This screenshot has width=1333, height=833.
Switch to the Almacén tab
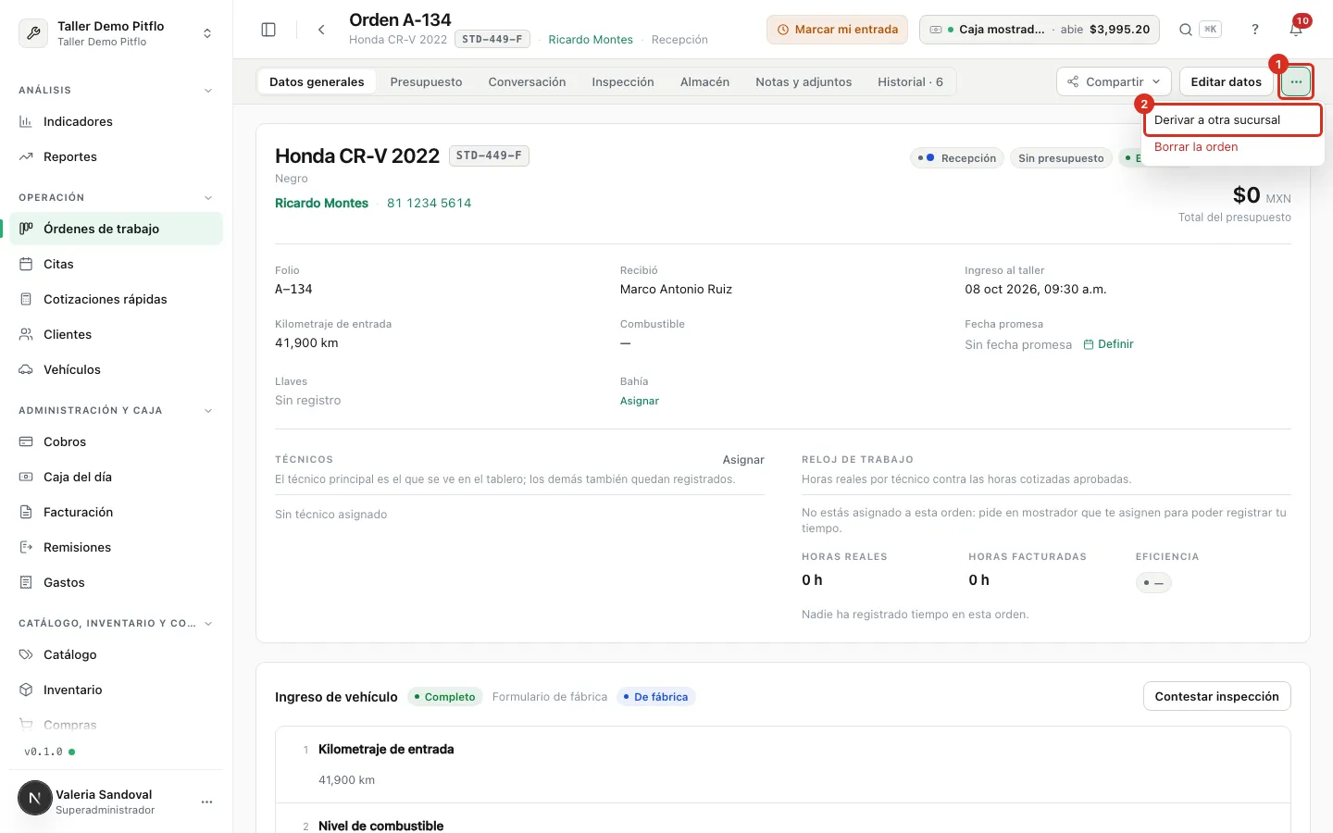coord(704,81)
